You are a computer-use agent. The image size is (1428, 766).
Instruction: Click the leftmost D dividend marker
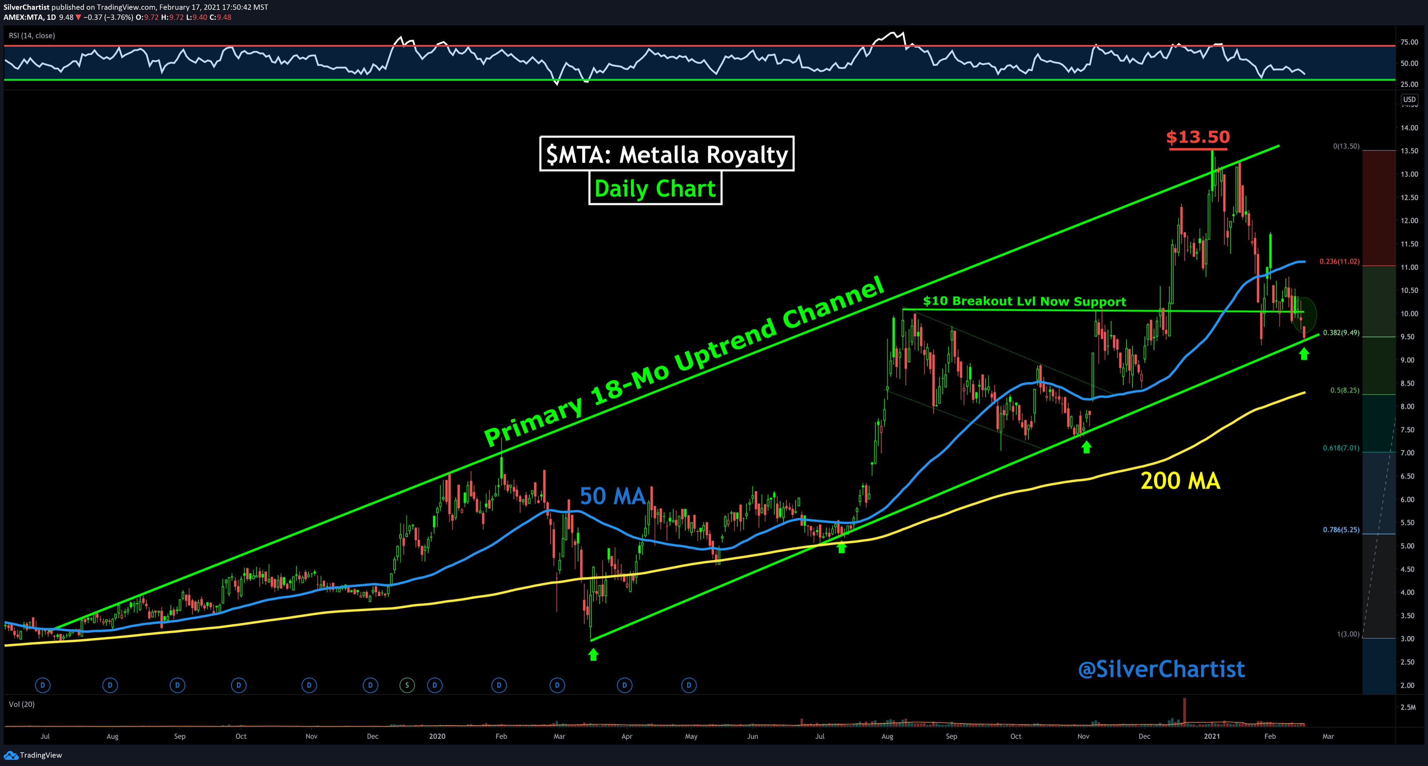pos(43,685)
